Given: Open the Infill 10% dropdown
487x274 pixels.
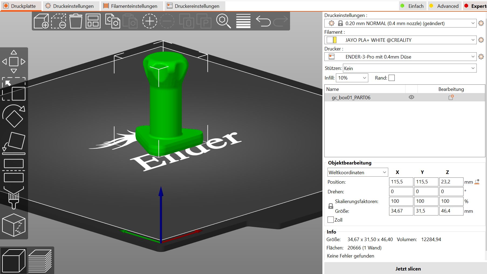Looking at the screenshot, I should coord(352,78).
